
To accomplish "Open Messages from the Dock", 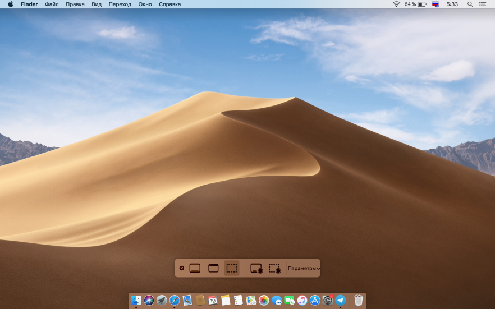I will coord(277,301).
